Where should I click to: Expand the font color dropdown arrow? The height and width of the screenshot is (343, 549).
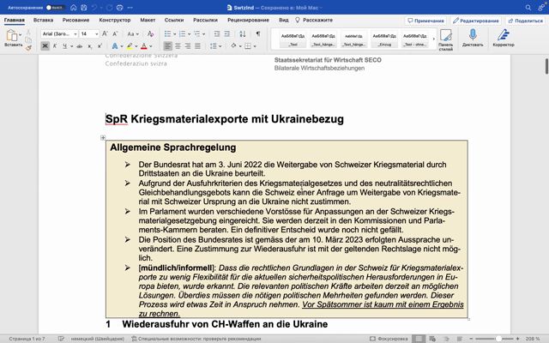coord(151,46)
